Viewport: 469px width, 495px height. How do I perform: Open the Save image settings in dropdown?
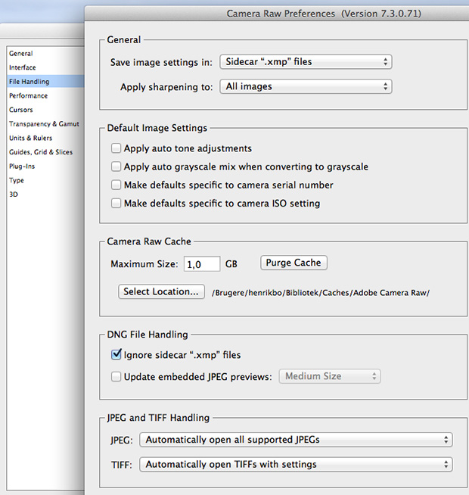point(306,62)
